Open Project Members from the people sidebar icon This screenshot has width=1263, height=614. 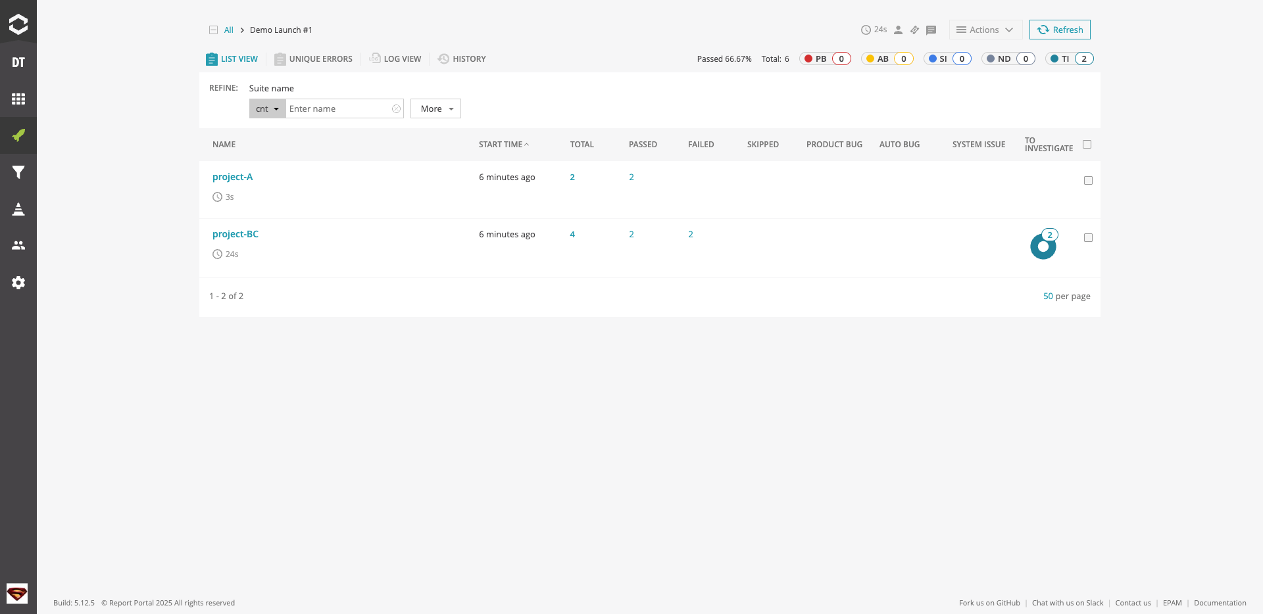pos(18,245)
